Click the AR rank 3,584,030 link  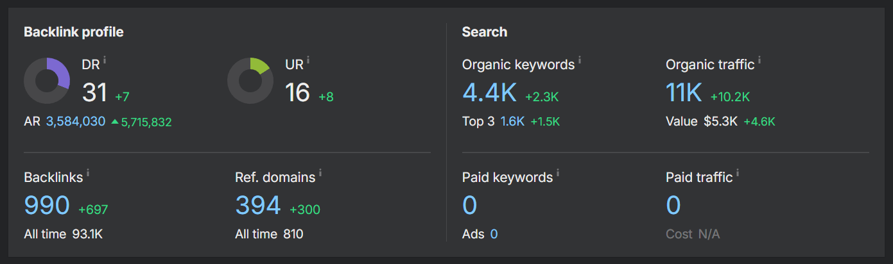point(76,121)
